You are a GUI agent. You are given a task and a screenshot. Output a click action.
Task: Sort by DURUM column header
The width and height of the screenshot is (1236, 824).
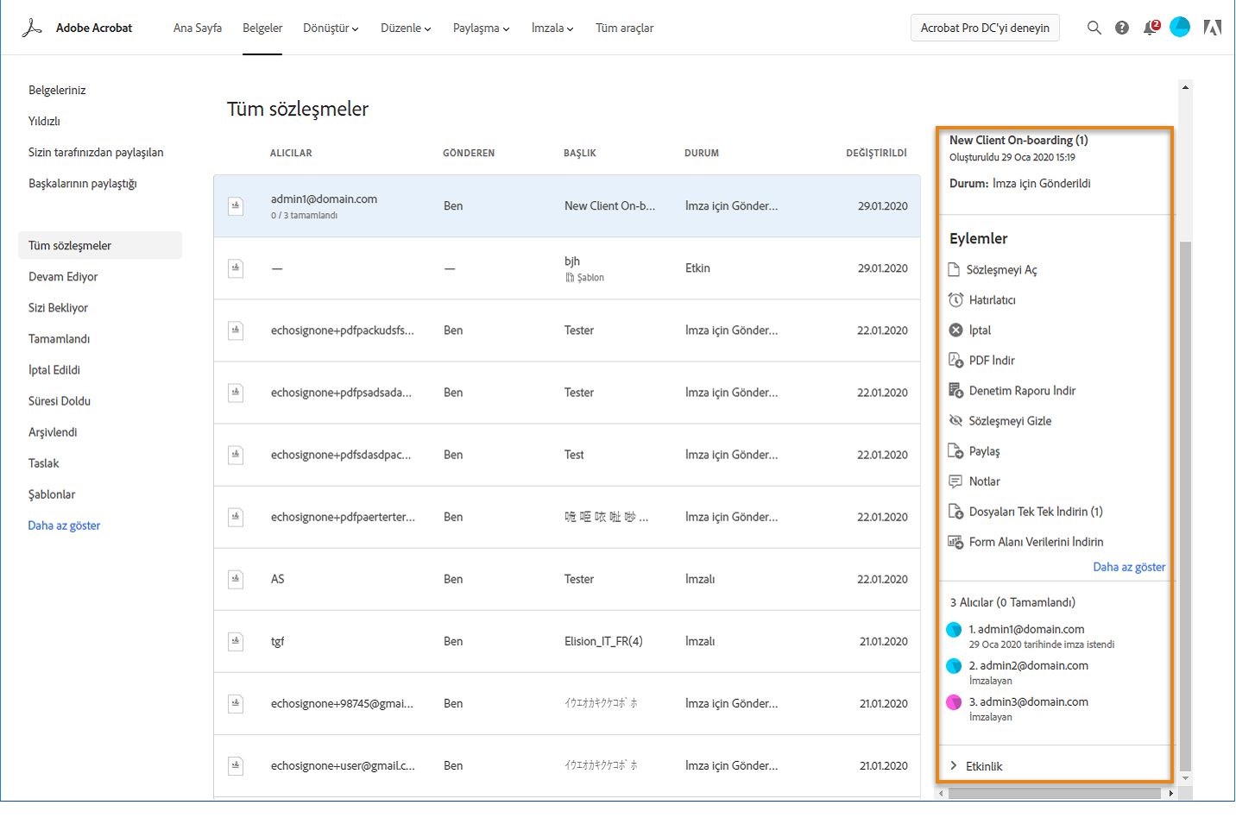click(x=702, y=153)
